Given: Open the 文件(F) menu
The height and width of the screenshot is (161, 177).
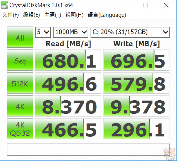Looking at the screenshot, I should pos(11,15).
